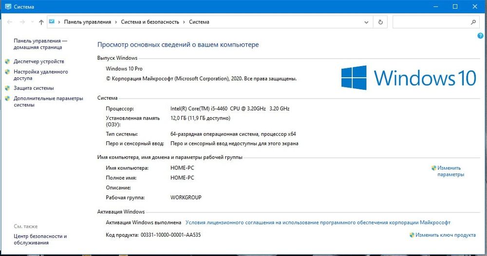Open recent locations dropdown arrow

click(x=32, y=22)
